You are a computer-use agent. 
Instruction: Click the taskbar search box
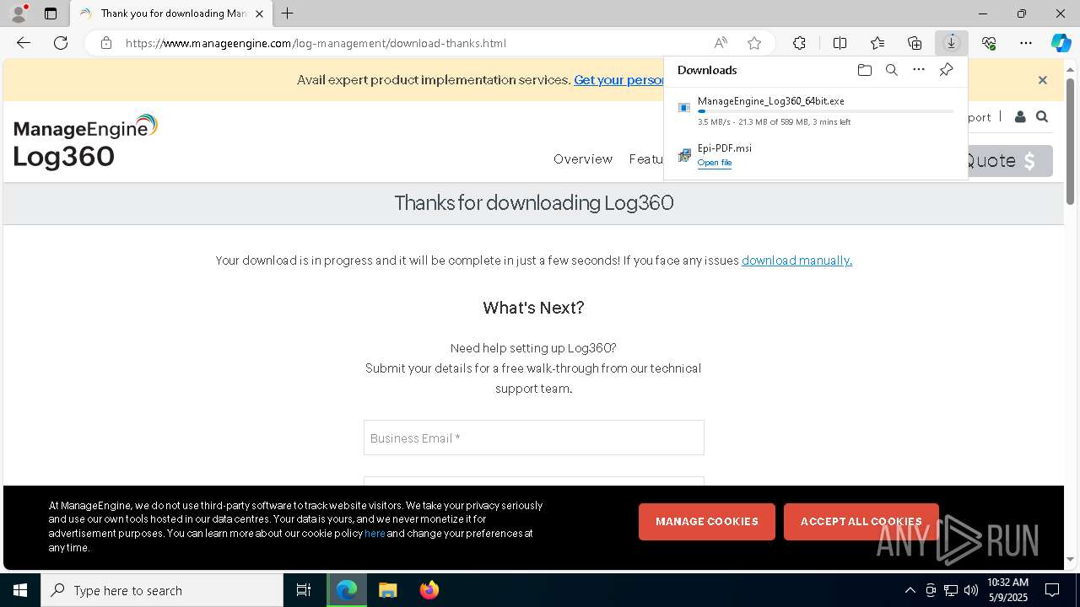pyautogui.click(x=162, y=590)
